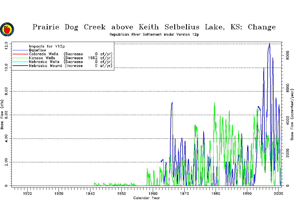This screenshot has height=221, width=294.
Task: Click subtitle "Republican River Settlement Model Version 12p"
Action: pyautogui.click(x=154, y=35)
